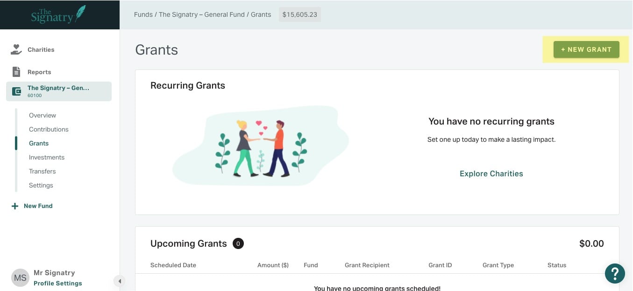Click the Explore Charities link

pos(491,173)
